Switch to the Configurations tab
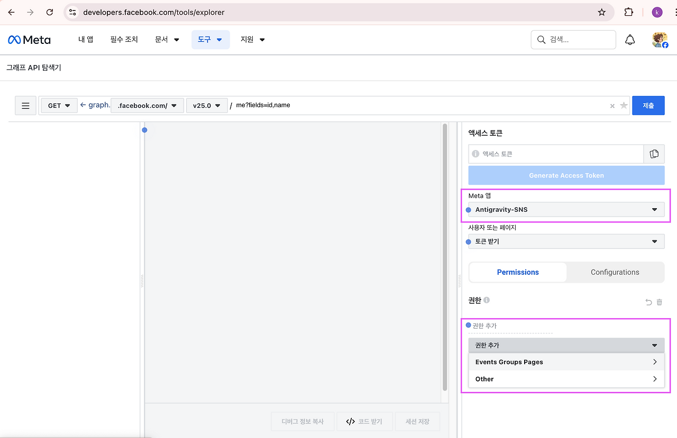Image resolution: width=677 pixels, height=438 pixels. (x=615, y=272)
